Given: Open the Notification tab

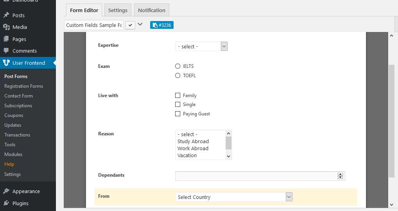Looking at the screenshot, I should tap(152, 10).
